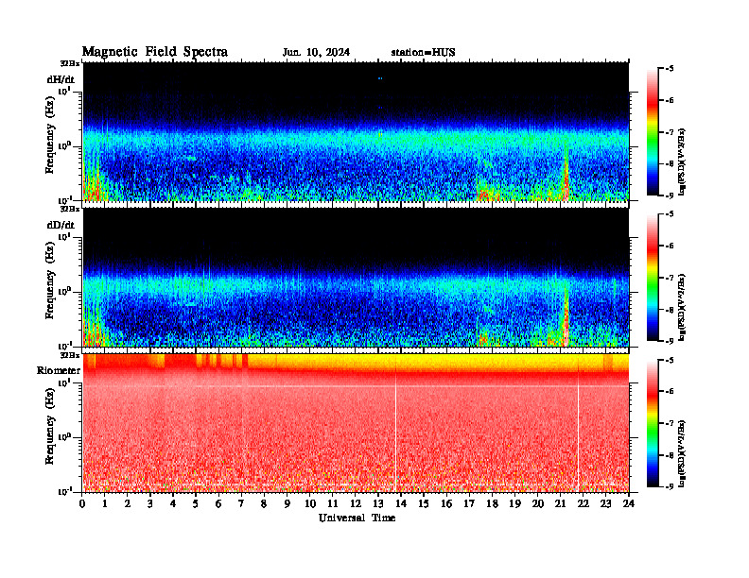Click hour 19 on the time axis
This screenshot has width=749, height=578.
514,504
